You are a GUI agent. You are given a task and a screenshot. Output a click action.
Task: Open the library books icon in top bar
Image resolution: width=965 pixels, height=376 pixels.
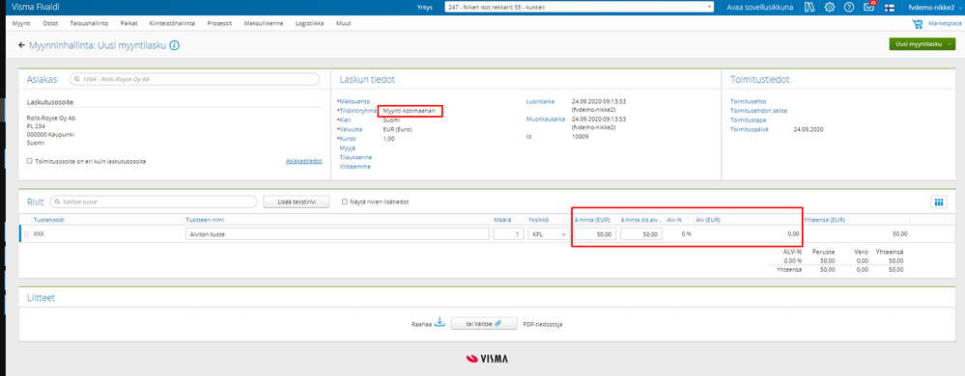click(x=809, y=8)
